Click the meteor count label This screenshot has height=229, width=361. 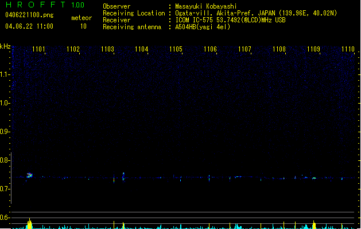81,18
